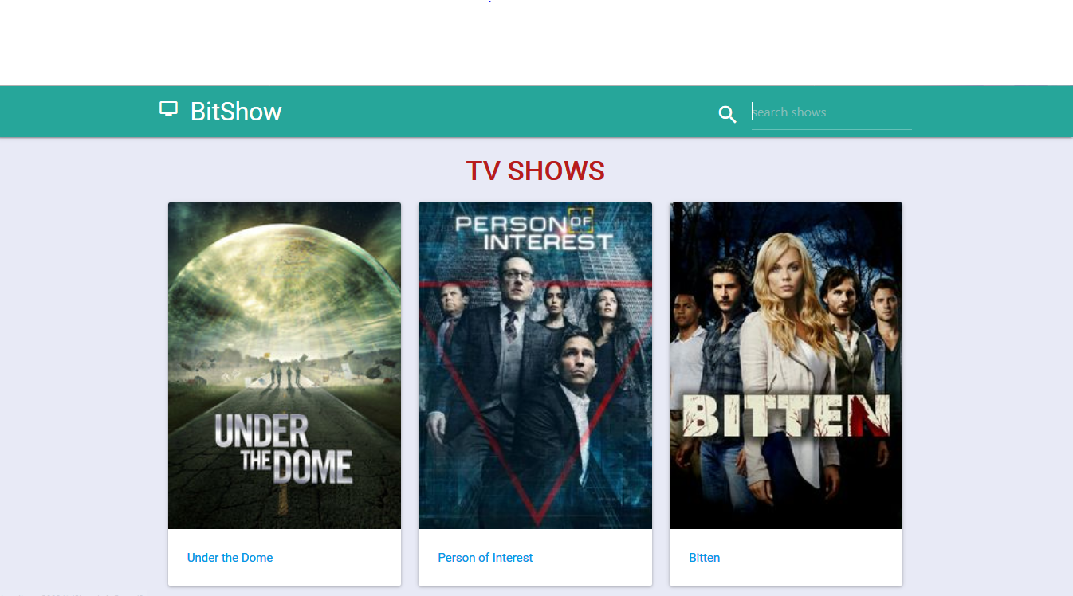Click the TV monitor icon beside BitShow
This screenshot has width=1073, height=596.
168,109
